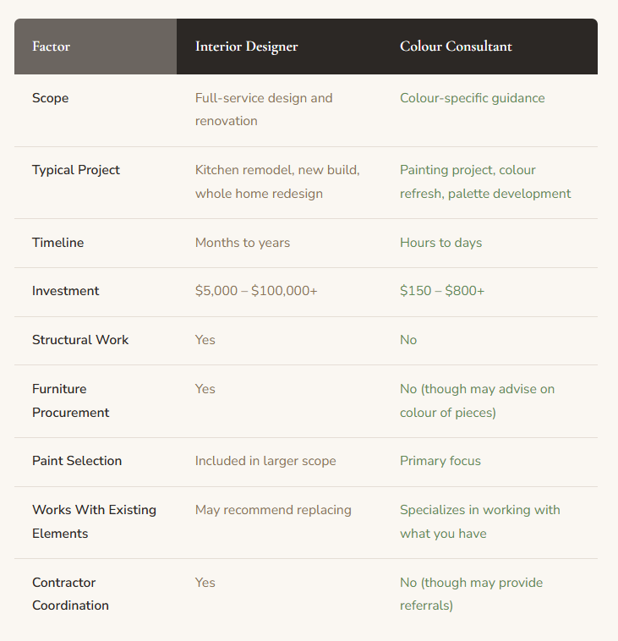The width and height of the screenshot is (618, 641).
Task: Select the Colour Consultant column header
Action: 456,47
